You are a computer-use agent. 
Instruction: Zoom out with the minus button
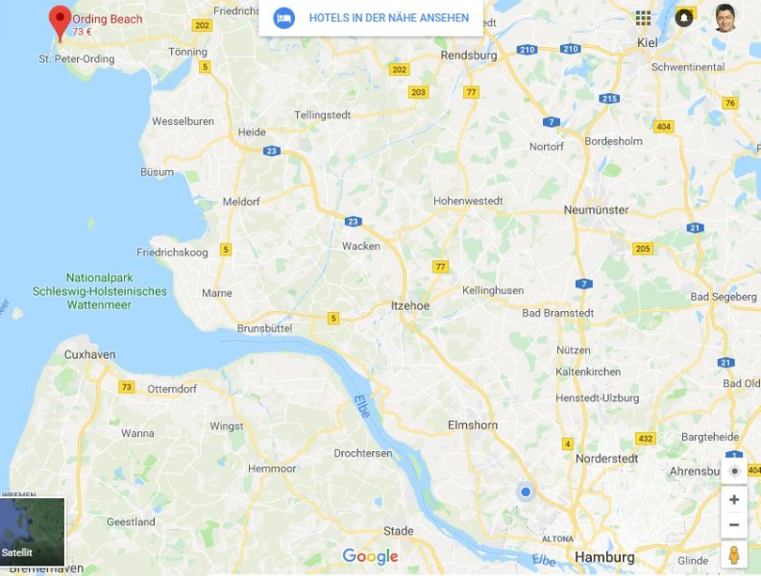pos(734,525)
